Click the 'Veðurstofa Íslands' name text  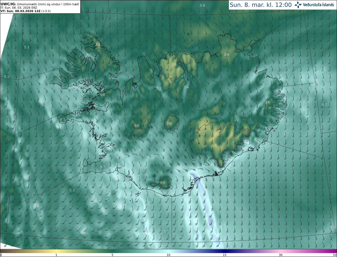pyautogui.click(x=318, y=5)
